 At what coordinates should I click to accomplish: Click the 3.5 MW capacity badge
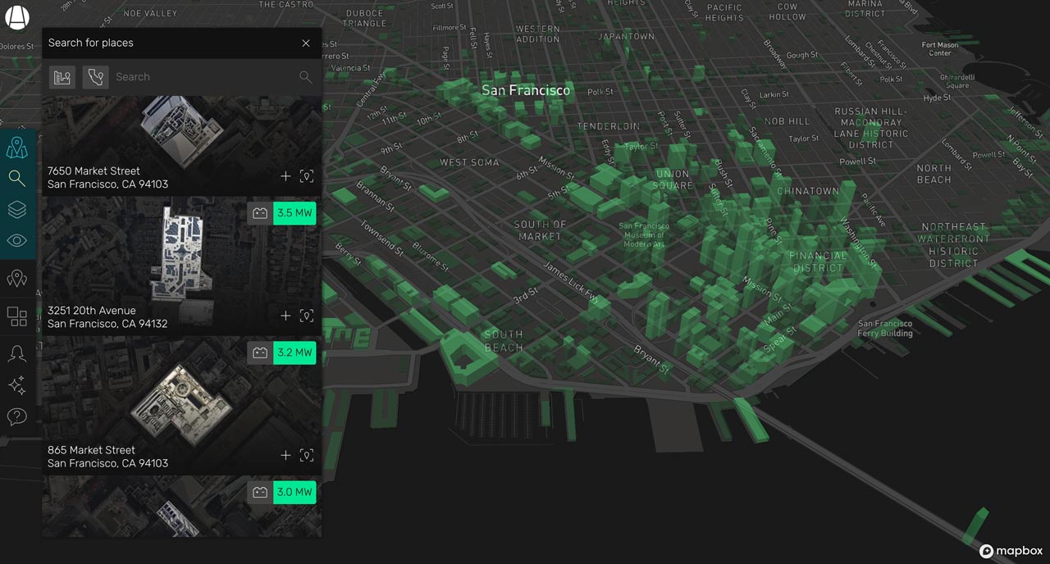pos(294,213)
